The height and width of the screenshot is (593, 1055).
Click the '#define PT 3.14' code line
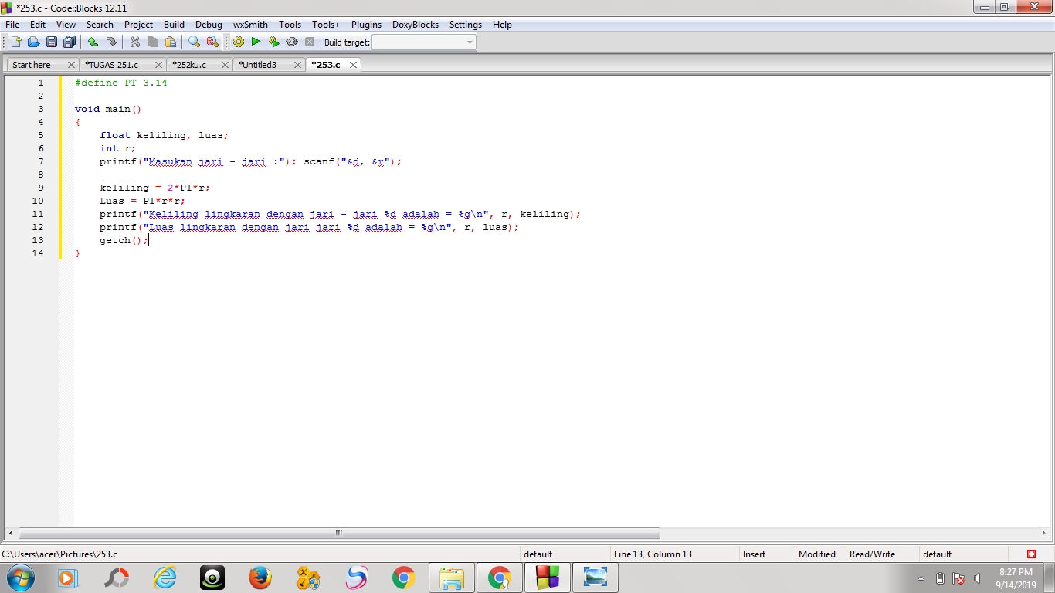121,83
